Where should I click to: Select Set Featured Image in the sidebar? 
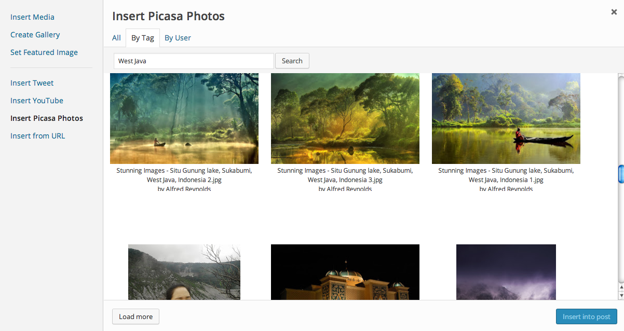point(44,52)
